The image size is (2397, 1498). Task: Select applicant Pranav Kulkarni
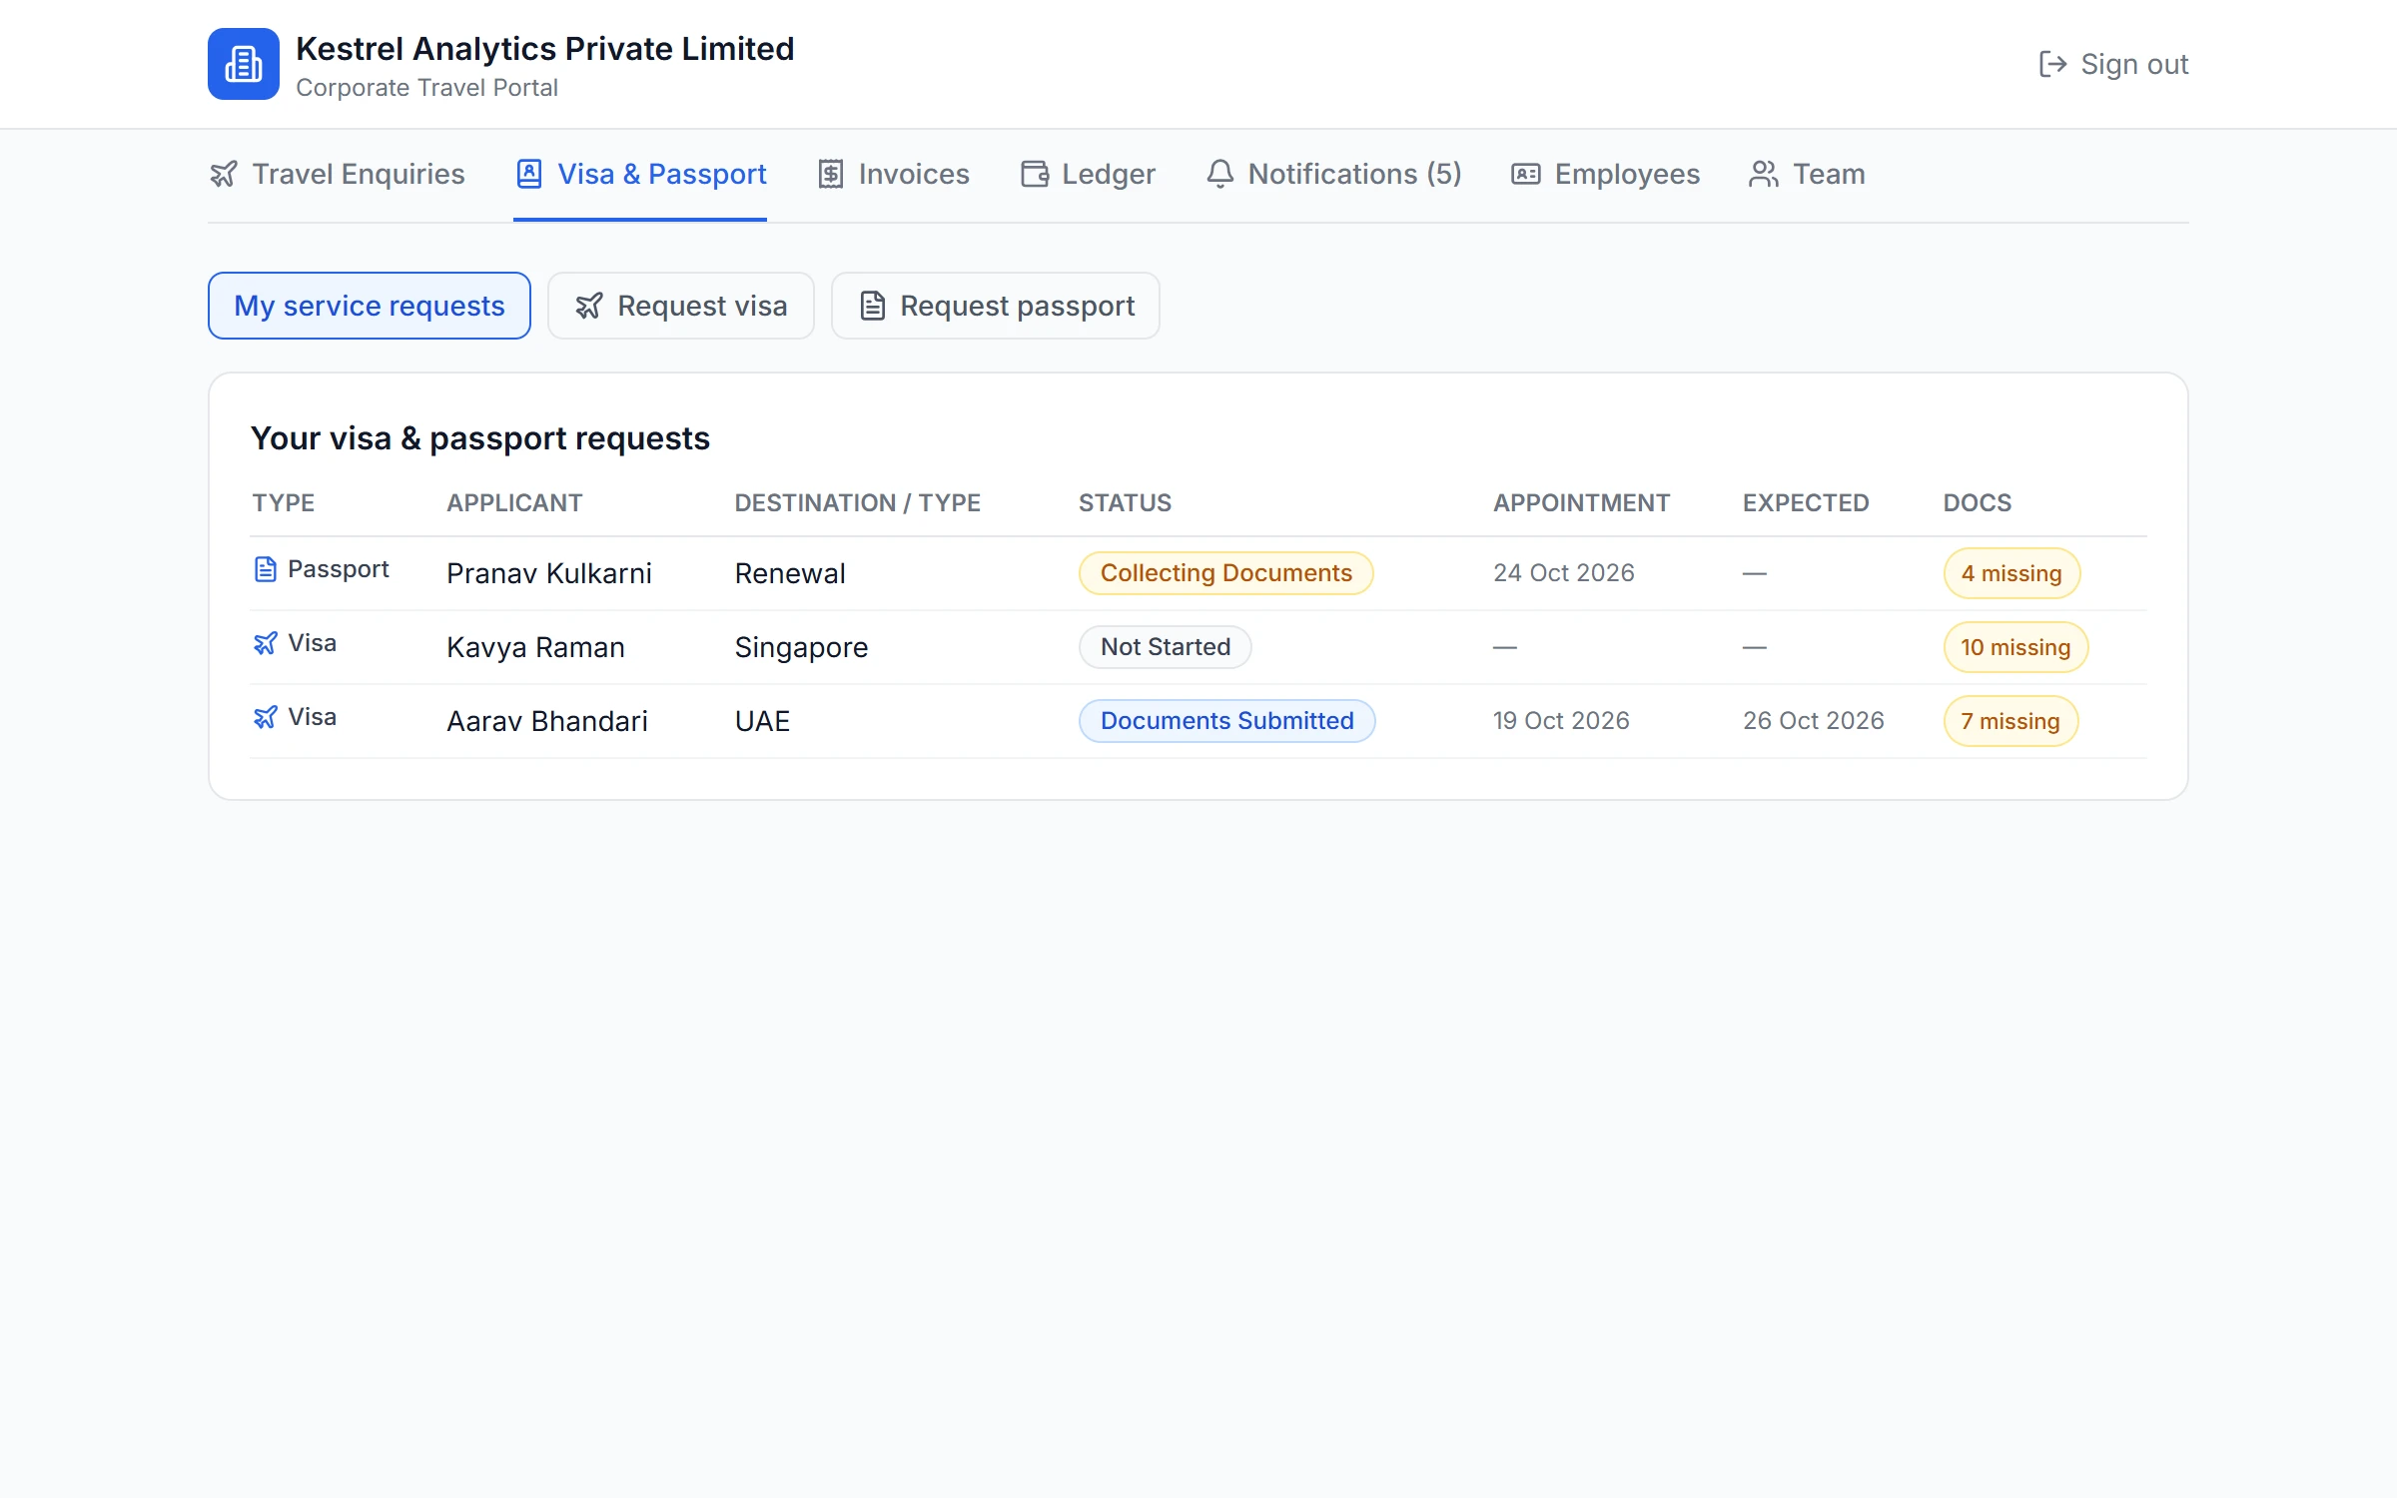coord(549,573)
